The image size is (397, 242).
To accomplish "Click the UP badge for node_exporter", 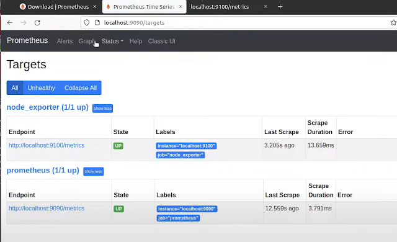I will click(x=118, y=146).
